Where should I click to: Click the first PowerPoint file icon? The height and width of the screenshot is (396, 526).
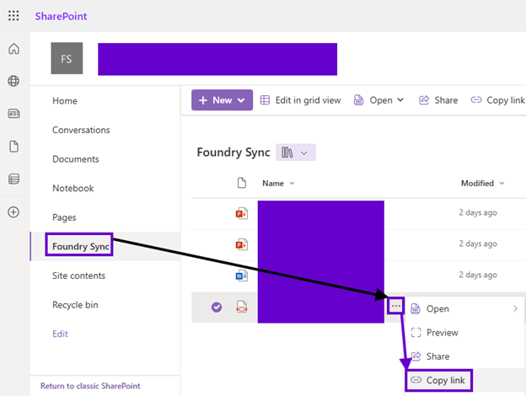(x=242, y=213)
